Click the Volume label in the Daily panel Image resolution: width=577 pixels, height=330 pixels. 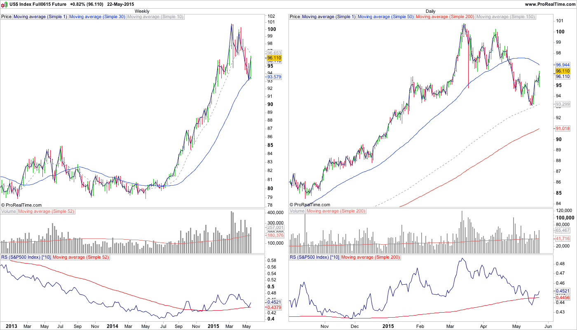[297, 211]
